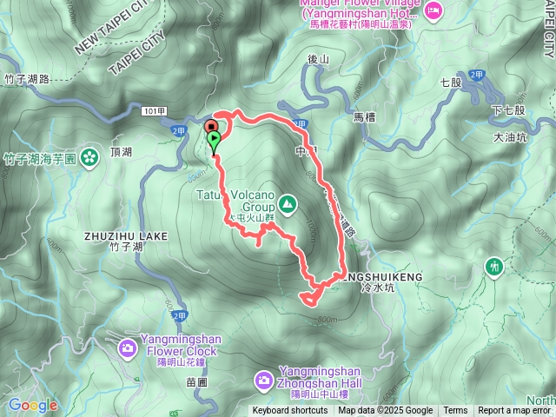Click the 2甲 shield near 七股
556x417 pixels.
click(x=477, y=75)
